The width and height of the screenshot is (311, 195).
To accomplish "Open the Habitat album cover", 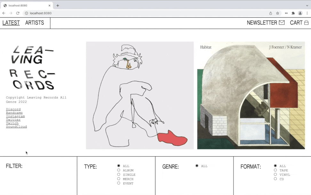I will 251,95.
